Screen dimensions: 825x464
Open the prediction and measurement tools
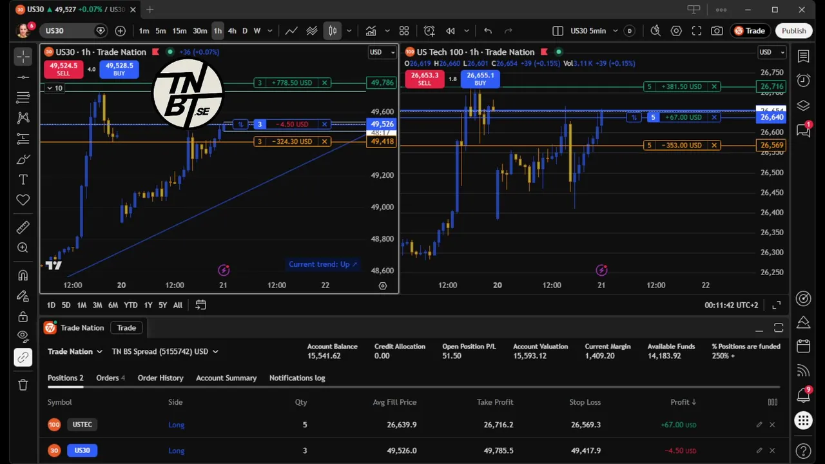click(x=23, y=138)
